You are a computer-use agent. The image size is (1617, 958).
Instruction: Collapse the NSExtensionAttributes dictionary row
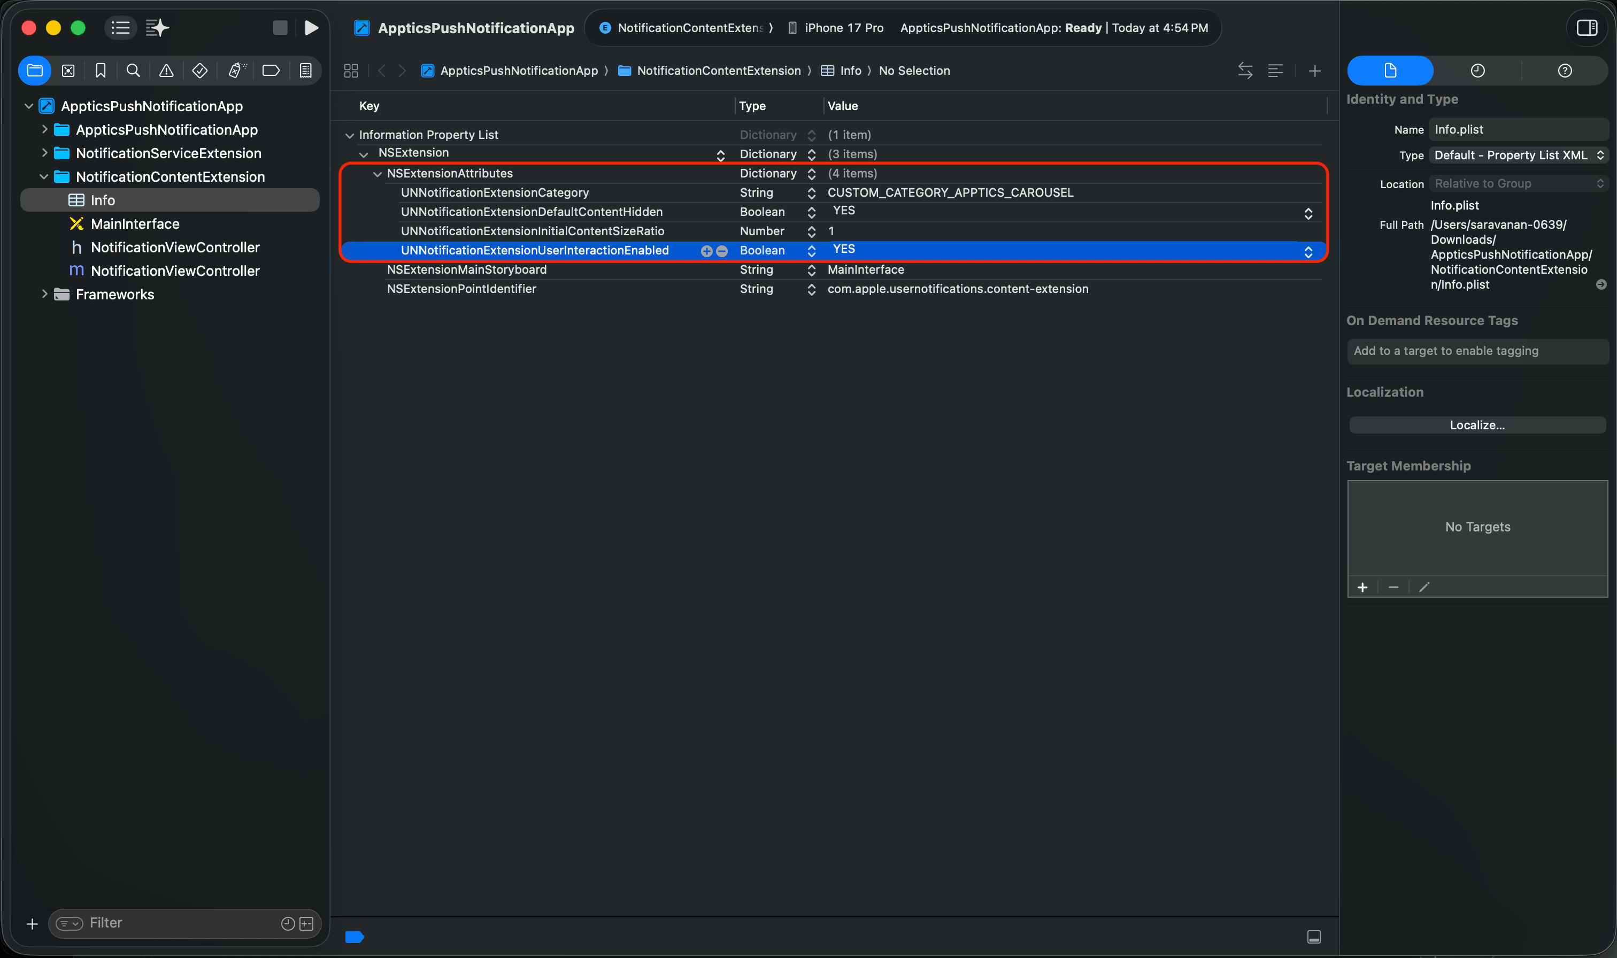378,174
